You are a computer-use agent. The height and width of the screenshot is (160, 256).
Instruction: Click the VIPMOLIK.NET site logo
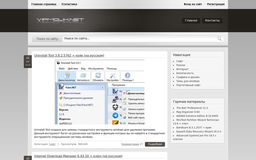60,20
